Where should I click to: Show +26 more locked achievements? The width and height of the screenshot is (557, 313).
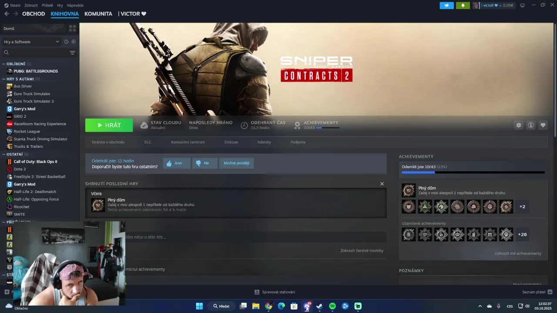pos(522,234)
